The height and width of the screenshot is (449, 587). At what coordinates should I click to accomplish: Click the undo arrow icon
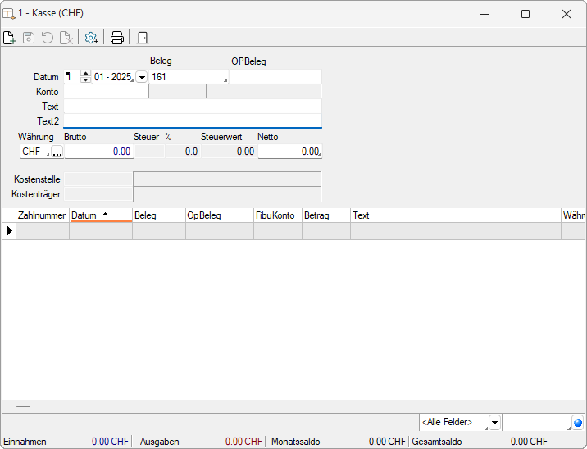click(48, 38)
